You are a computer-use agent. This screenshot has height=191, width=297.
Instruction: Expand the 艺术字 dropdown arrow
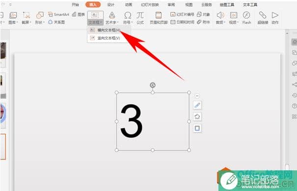click(118, 23)
